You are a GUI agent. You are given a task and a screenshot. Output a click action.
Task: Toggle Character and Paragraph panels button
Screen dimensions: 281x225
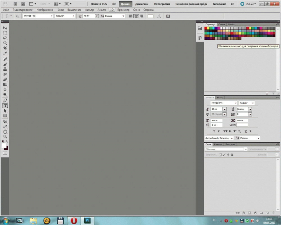click(x=168, y=16)
